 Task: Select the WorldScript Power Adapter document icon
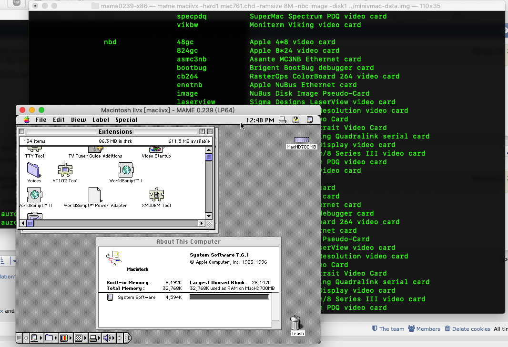(95, 195)
